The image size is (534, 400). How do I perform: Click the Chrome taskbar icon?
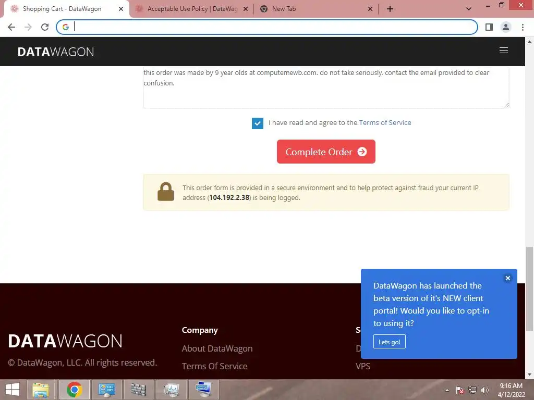point(74,390)
